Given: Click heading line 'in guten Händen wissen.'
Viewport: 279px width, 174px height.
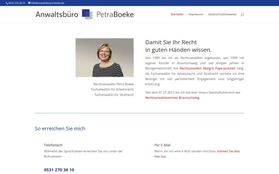Looking at the screenshot, I should [179, 50].
